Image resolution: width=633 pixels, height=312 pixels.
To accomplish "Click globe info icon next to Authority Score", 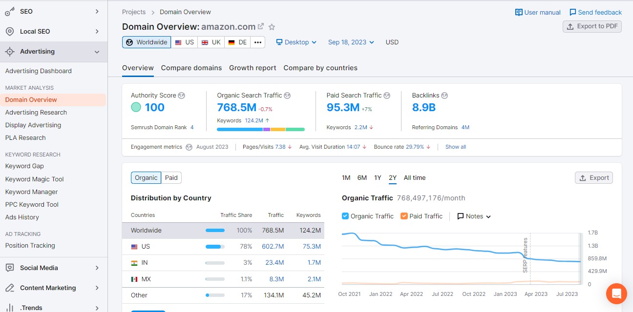I will click(x=182, y=96).
